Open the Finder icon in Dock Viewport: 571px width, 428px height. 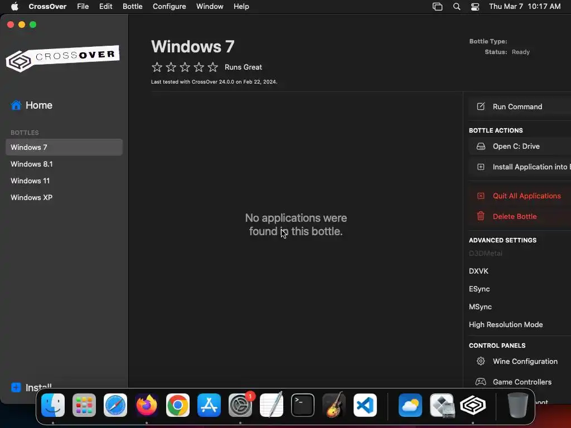pyautogui.click(x=53, y=405)
